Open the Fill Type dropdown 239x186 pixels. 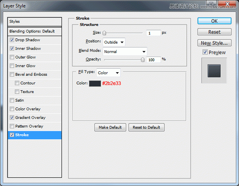108,73
